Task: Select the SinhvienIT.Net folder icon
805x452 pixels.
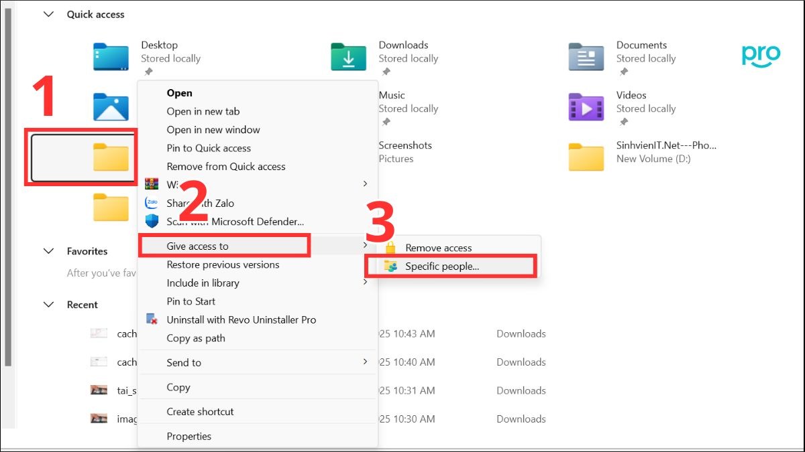Action: [586, 157]
